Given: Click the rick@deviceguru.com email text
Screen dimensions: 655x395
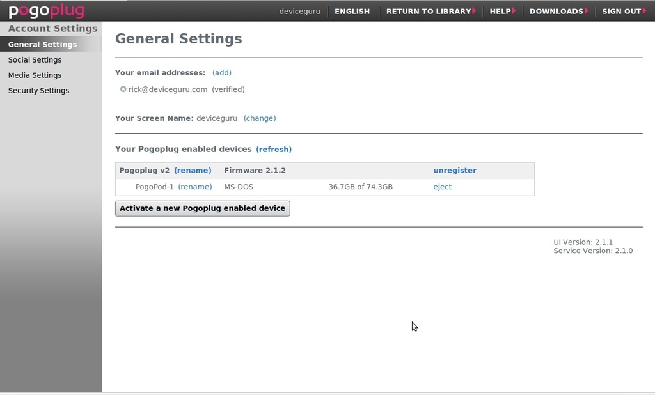Looking at the screenshot, I should click(x=168, y=89).
